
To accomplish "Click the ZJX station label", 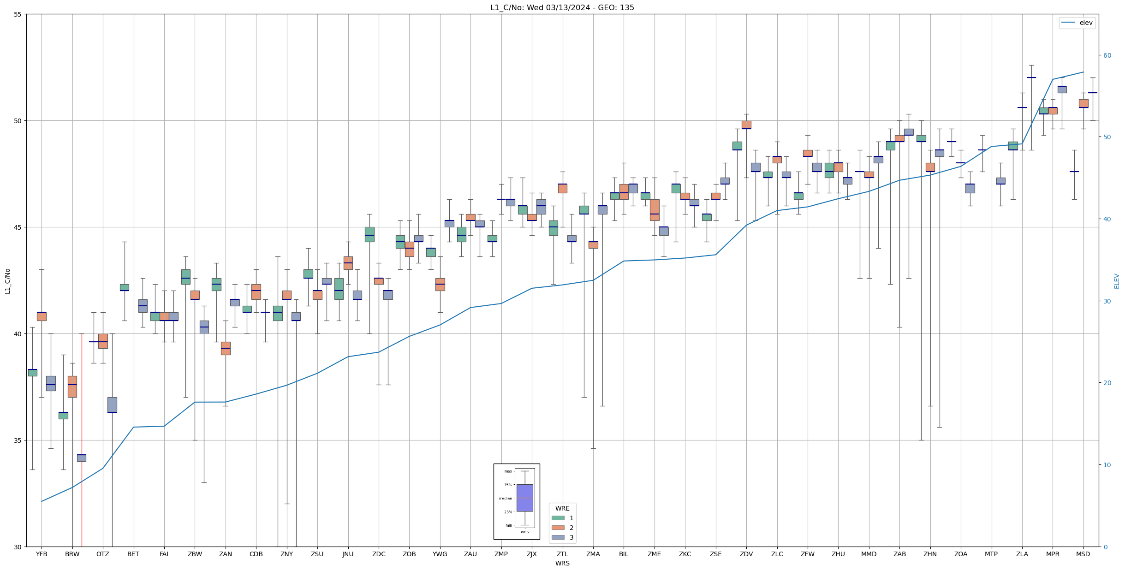I will [532, 554].
